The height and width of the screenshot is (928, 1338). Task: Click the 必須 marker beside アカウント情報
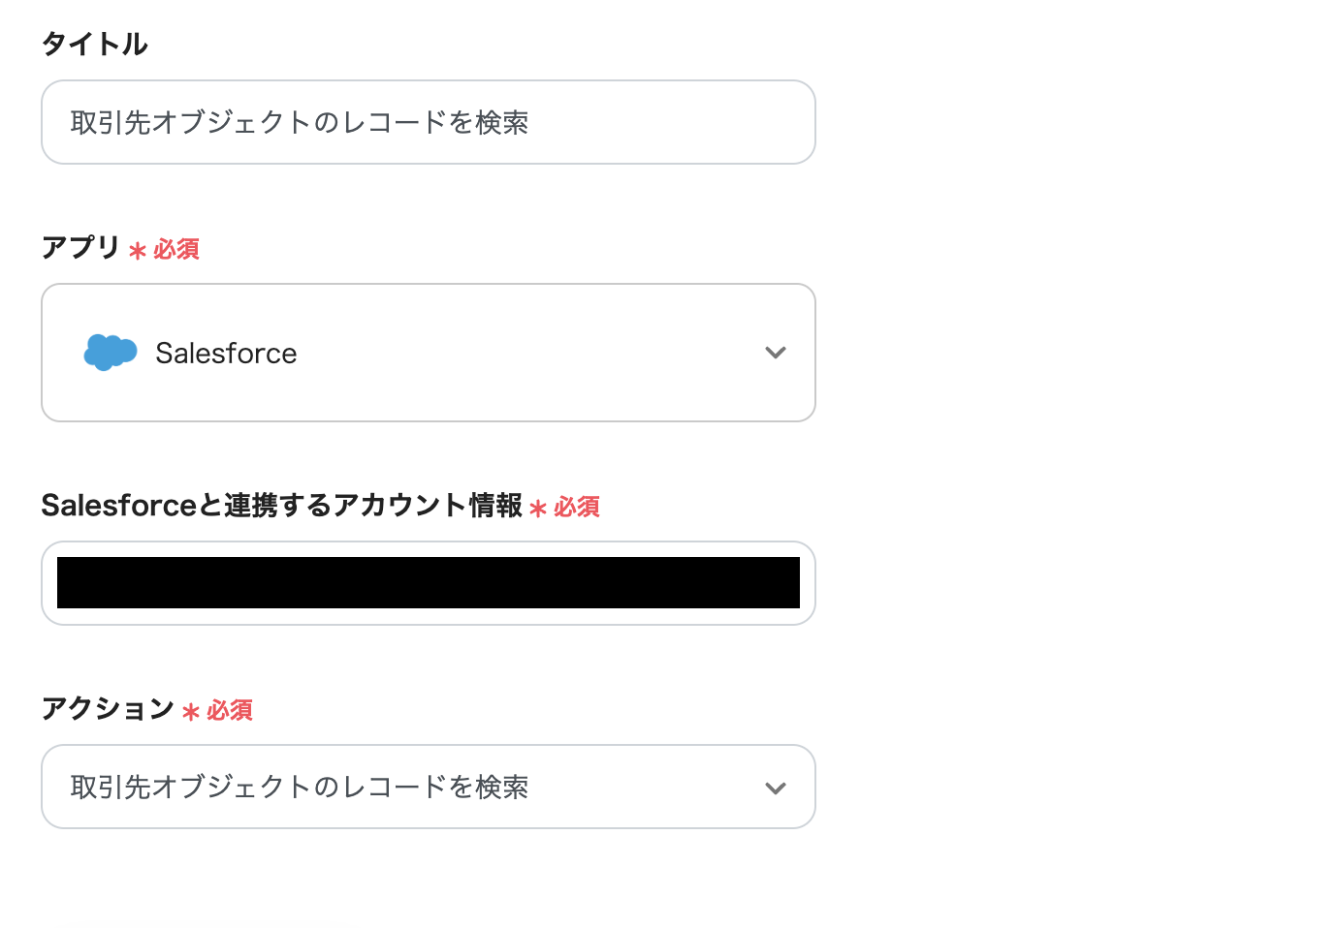pyautogui.click(x=577, y=508)
